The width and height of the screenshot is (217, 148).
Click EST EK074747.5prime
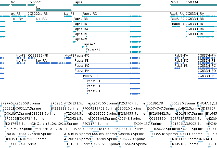click(x=161, y=109)
